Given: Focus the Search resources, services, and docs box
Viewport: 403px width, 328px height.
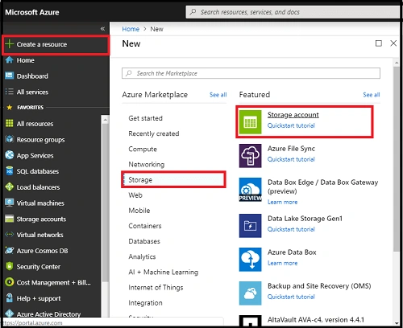Looking at the screenshot, I should tap(293, 12).
